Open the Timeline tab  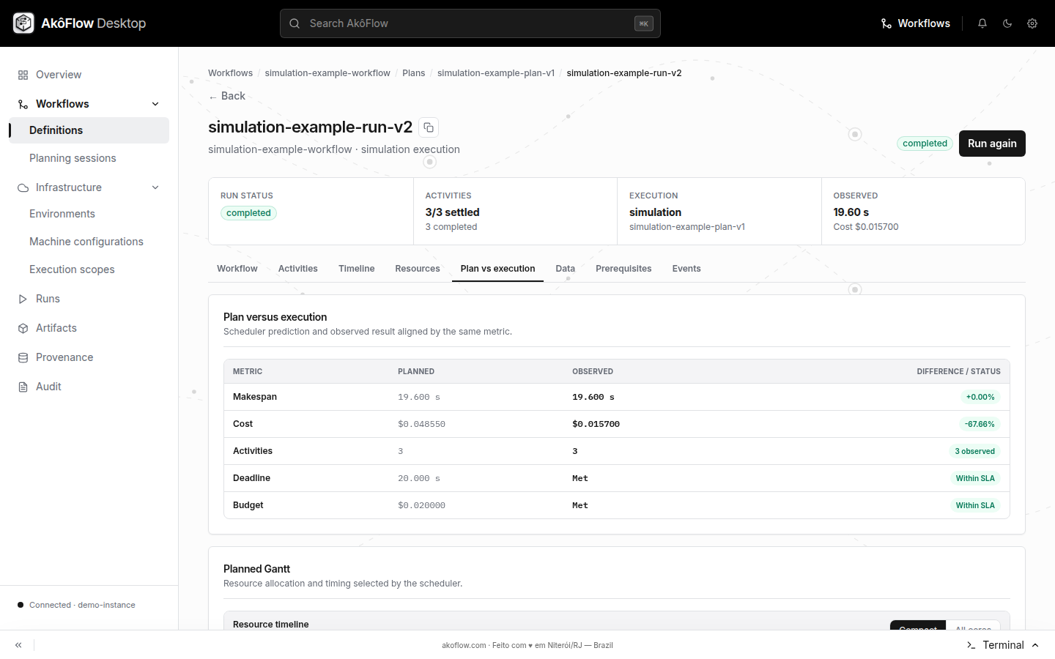point(357,269)
